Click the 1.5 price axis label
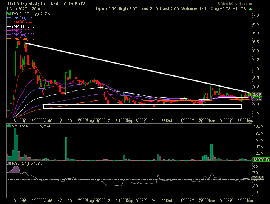 click(x=256, y=113)
